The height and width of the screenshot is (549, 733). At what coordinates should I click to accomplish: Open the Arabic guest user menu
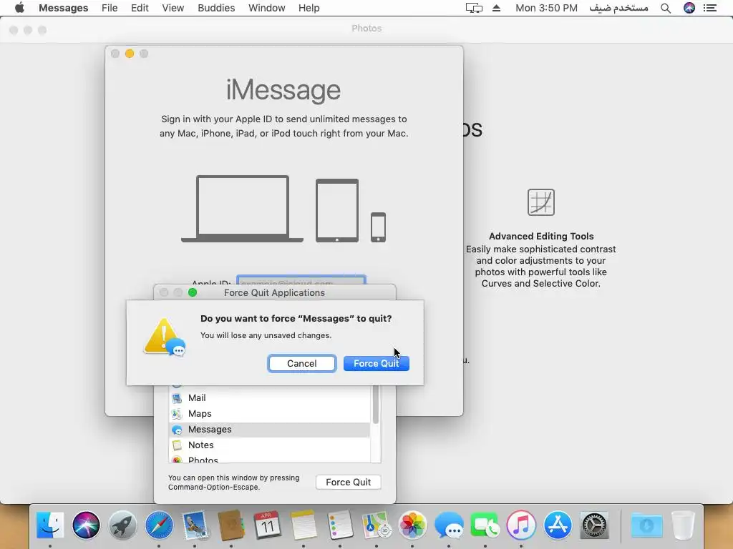618,8
